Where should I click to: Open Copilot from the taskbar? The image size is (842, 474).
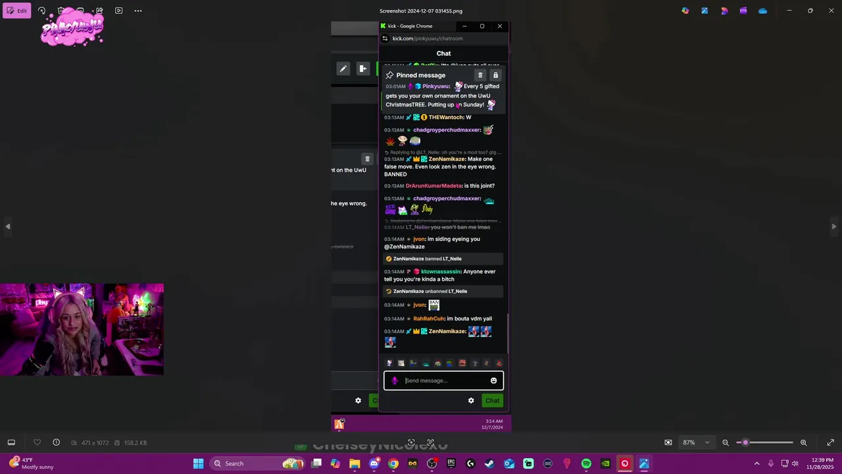click(335, 463)
